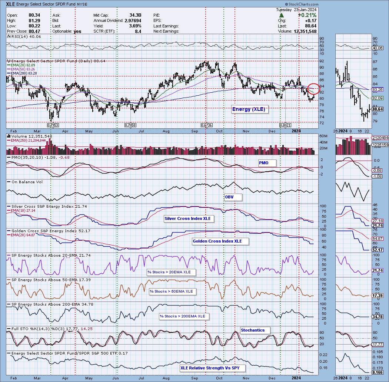The height and width of the screenshot is (382, 389).
Task: Click the 17.77 Stochastics tag at right
Action: (x=378, y=345)
